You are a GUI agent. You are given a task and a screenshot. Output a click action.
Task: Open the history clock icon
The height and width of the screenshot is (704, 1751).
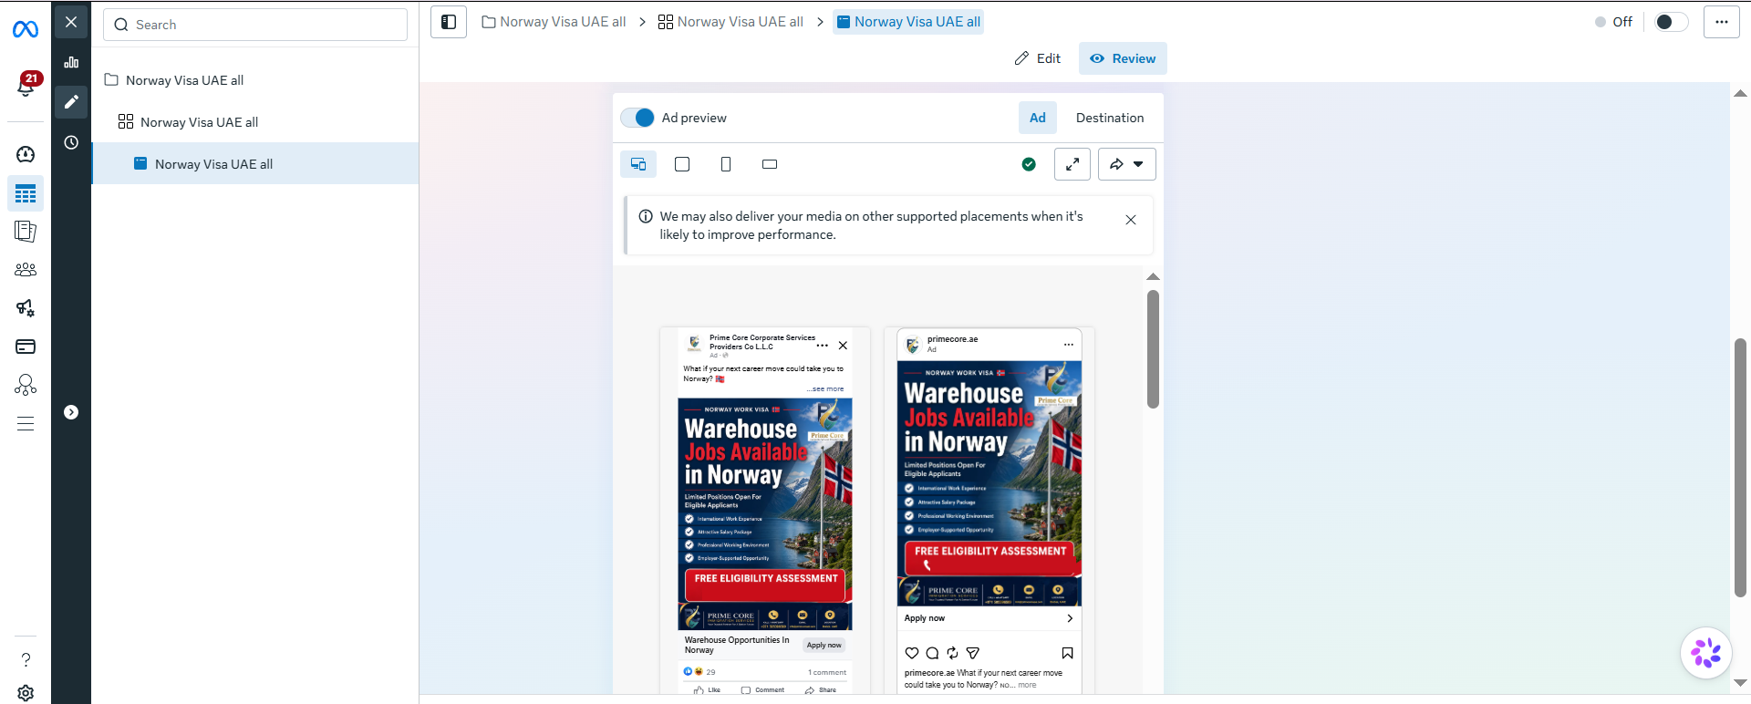click(71, 142)
